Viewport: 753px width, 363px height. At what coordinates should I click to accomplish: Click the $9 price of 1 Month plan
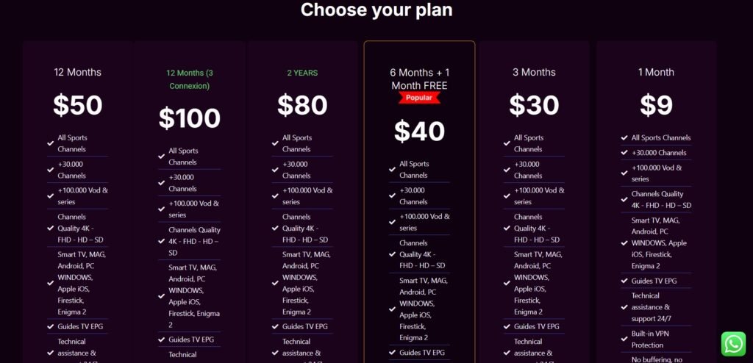[x=656, y=105]
